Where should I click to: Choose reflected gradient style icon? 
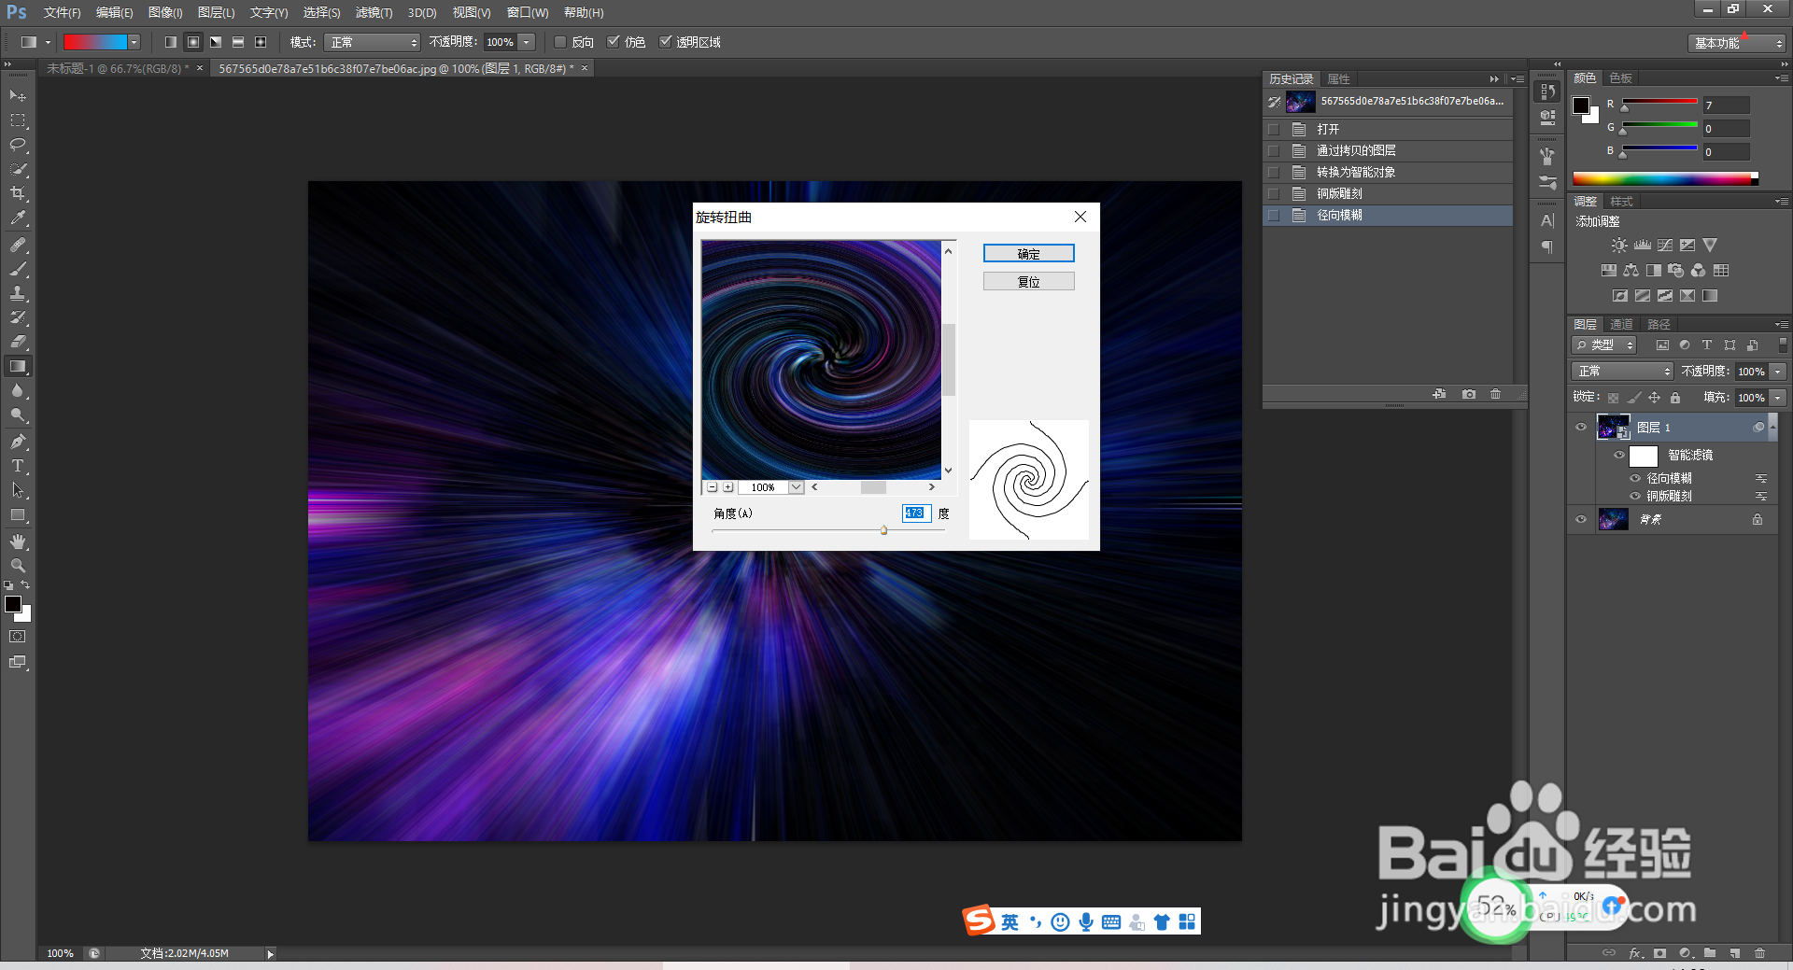tap(238, 42)
